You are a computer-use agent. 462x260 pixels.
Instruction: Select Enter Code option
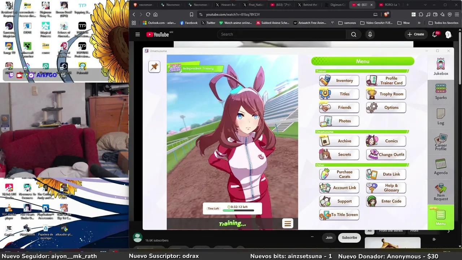[386, 201]
